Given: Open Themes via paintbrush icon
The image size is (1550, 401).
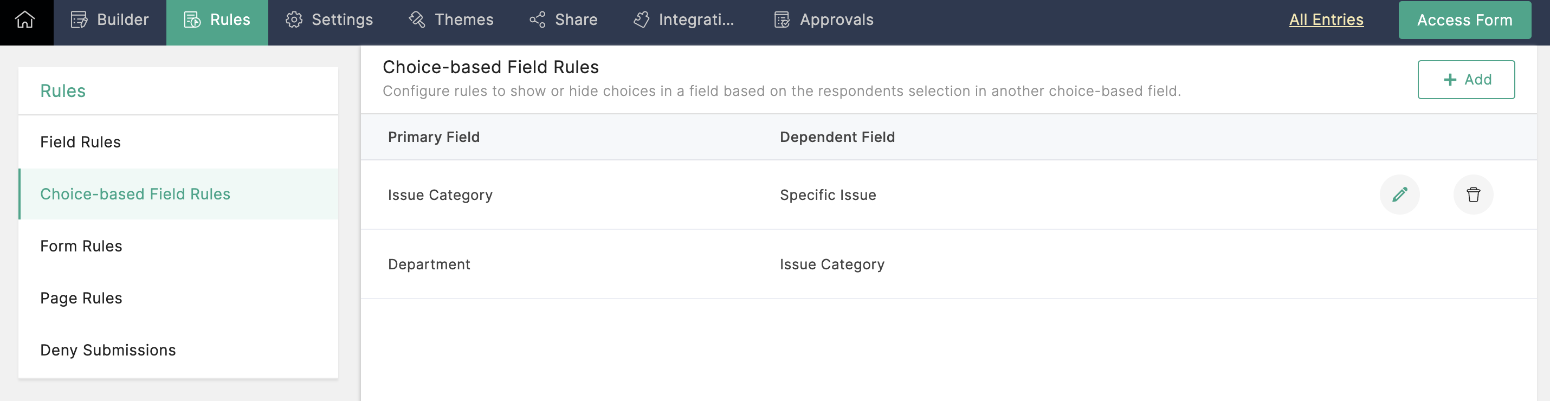Looking at the screenshot, I should (417, 21).
